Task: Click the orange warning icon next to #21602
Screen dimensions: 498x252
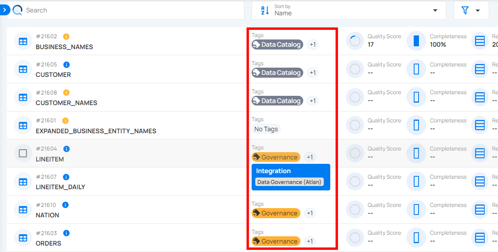Action: (x=66, y=36)
